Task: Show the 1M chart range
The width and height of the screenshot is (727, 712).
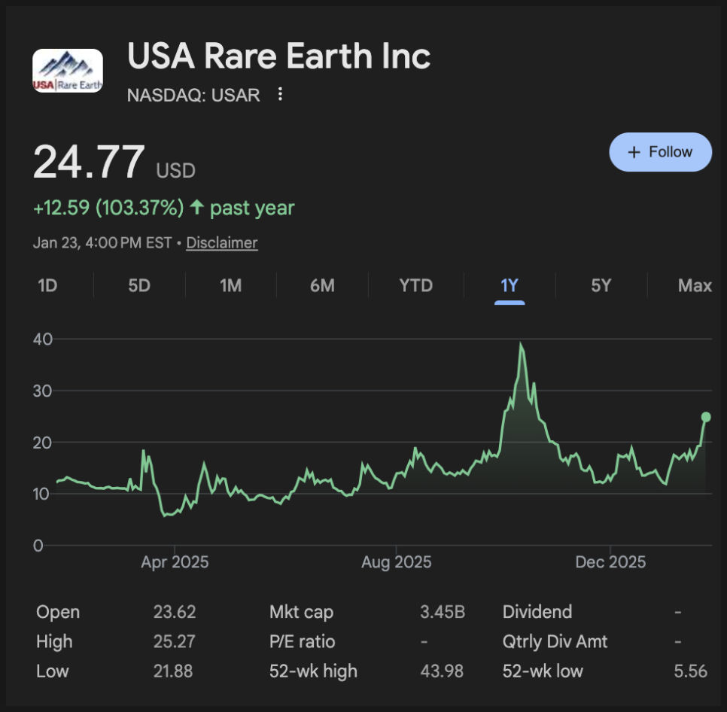Action: 230,286
